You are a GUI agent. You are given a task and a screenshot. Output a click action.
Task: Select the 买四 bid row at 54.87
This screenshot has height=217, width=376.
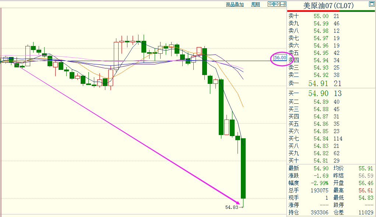click(x=331, y=116)
